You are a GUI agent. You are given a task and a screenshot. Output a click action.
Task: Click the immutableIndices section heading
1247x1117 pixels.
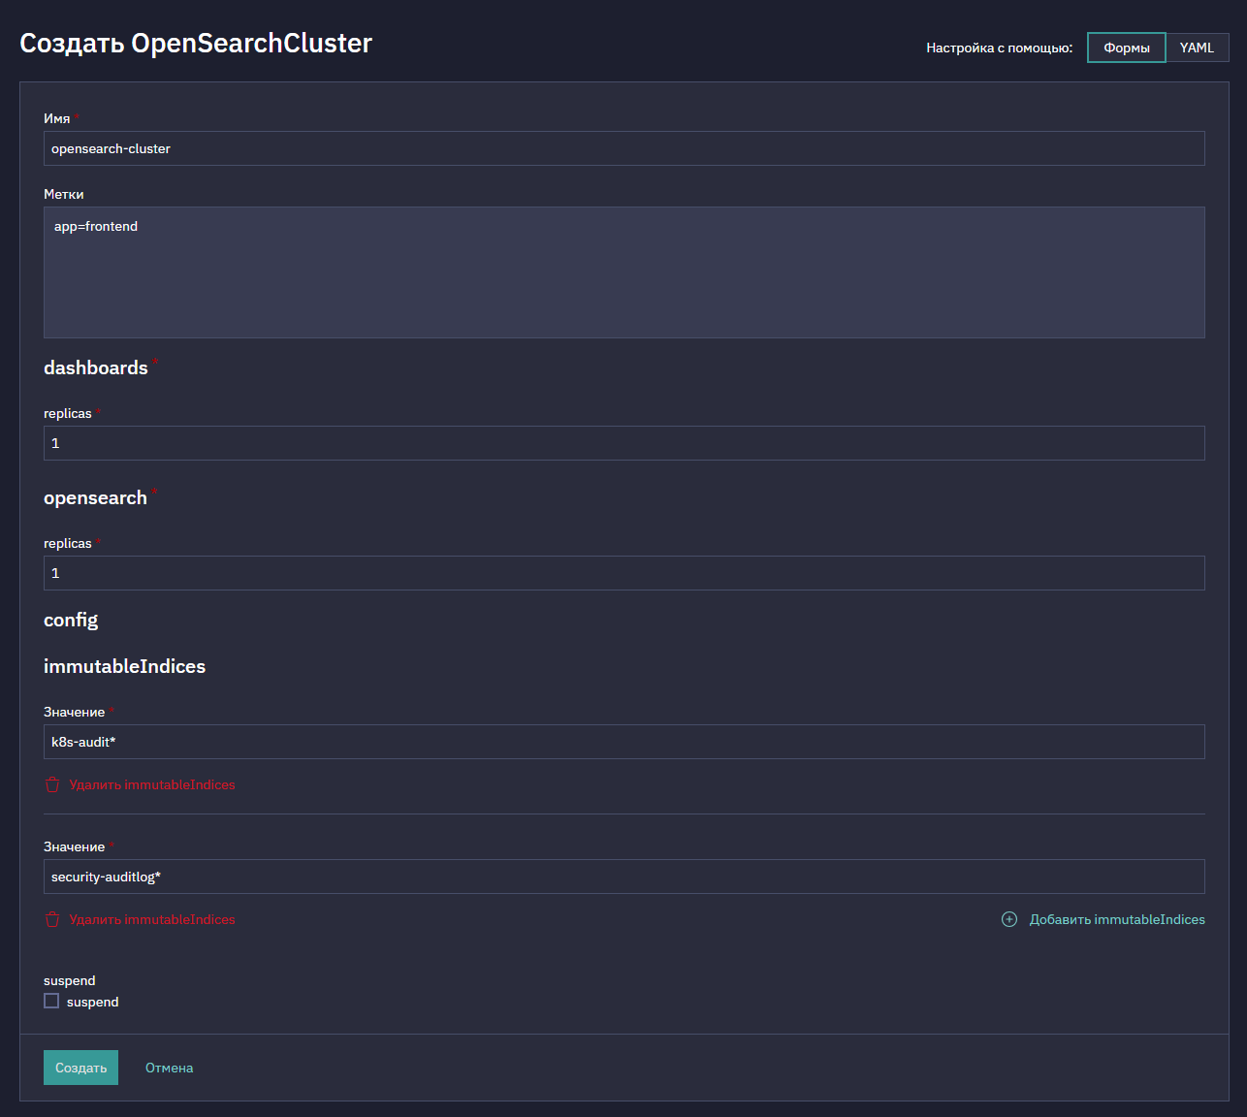click(x=124, y=666)
